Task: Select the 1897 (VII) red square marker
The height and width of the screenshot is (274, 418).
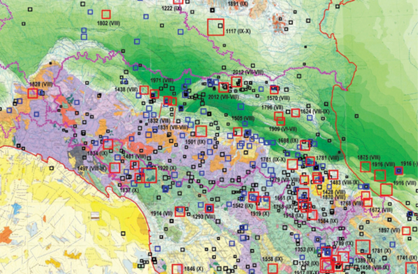Action: pyautogui.click(x=406, y=230)
